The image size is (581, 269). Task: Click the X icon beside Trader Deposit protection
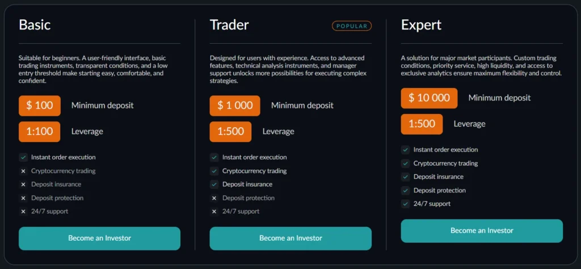(x=214, y=198)
